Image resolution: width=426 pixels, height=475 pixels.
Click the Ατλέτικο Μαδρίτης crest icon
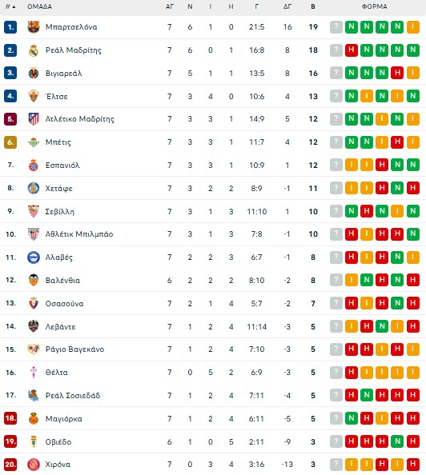coord(34,118)
